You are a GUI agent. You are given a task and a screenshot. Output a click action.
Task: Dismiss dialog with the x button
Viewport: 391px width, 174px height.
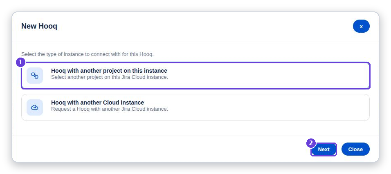(361, 26)
